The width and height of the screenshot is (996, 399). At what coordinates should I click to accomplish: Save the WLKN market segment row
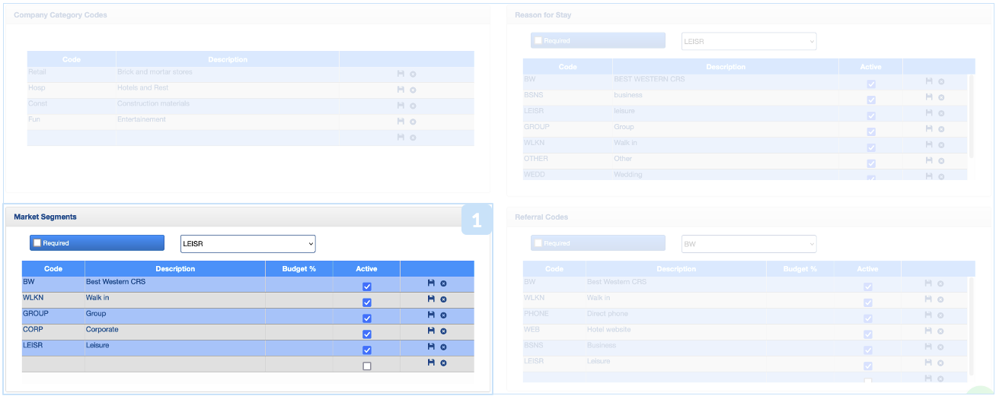[431, 299]
